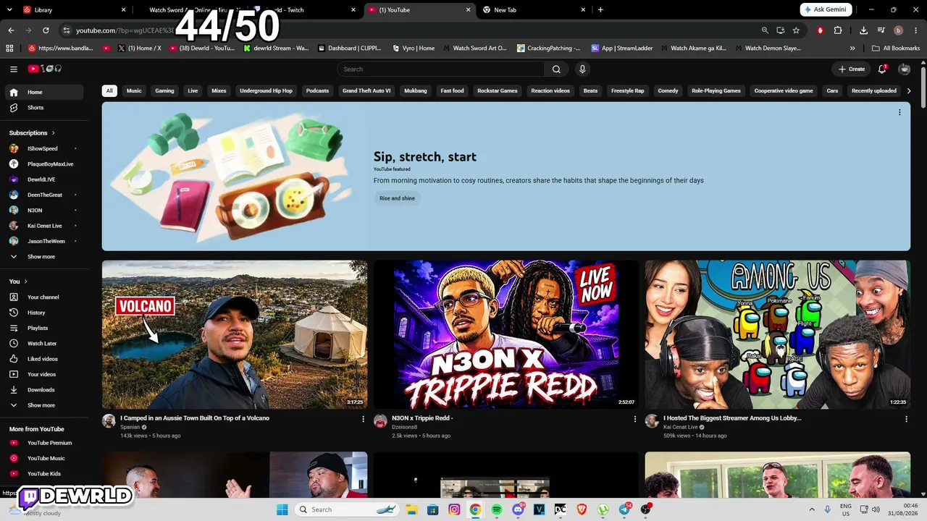The image size is (927, 521).
Task: Click the Rise and shine button
Action: click(397, 198)
